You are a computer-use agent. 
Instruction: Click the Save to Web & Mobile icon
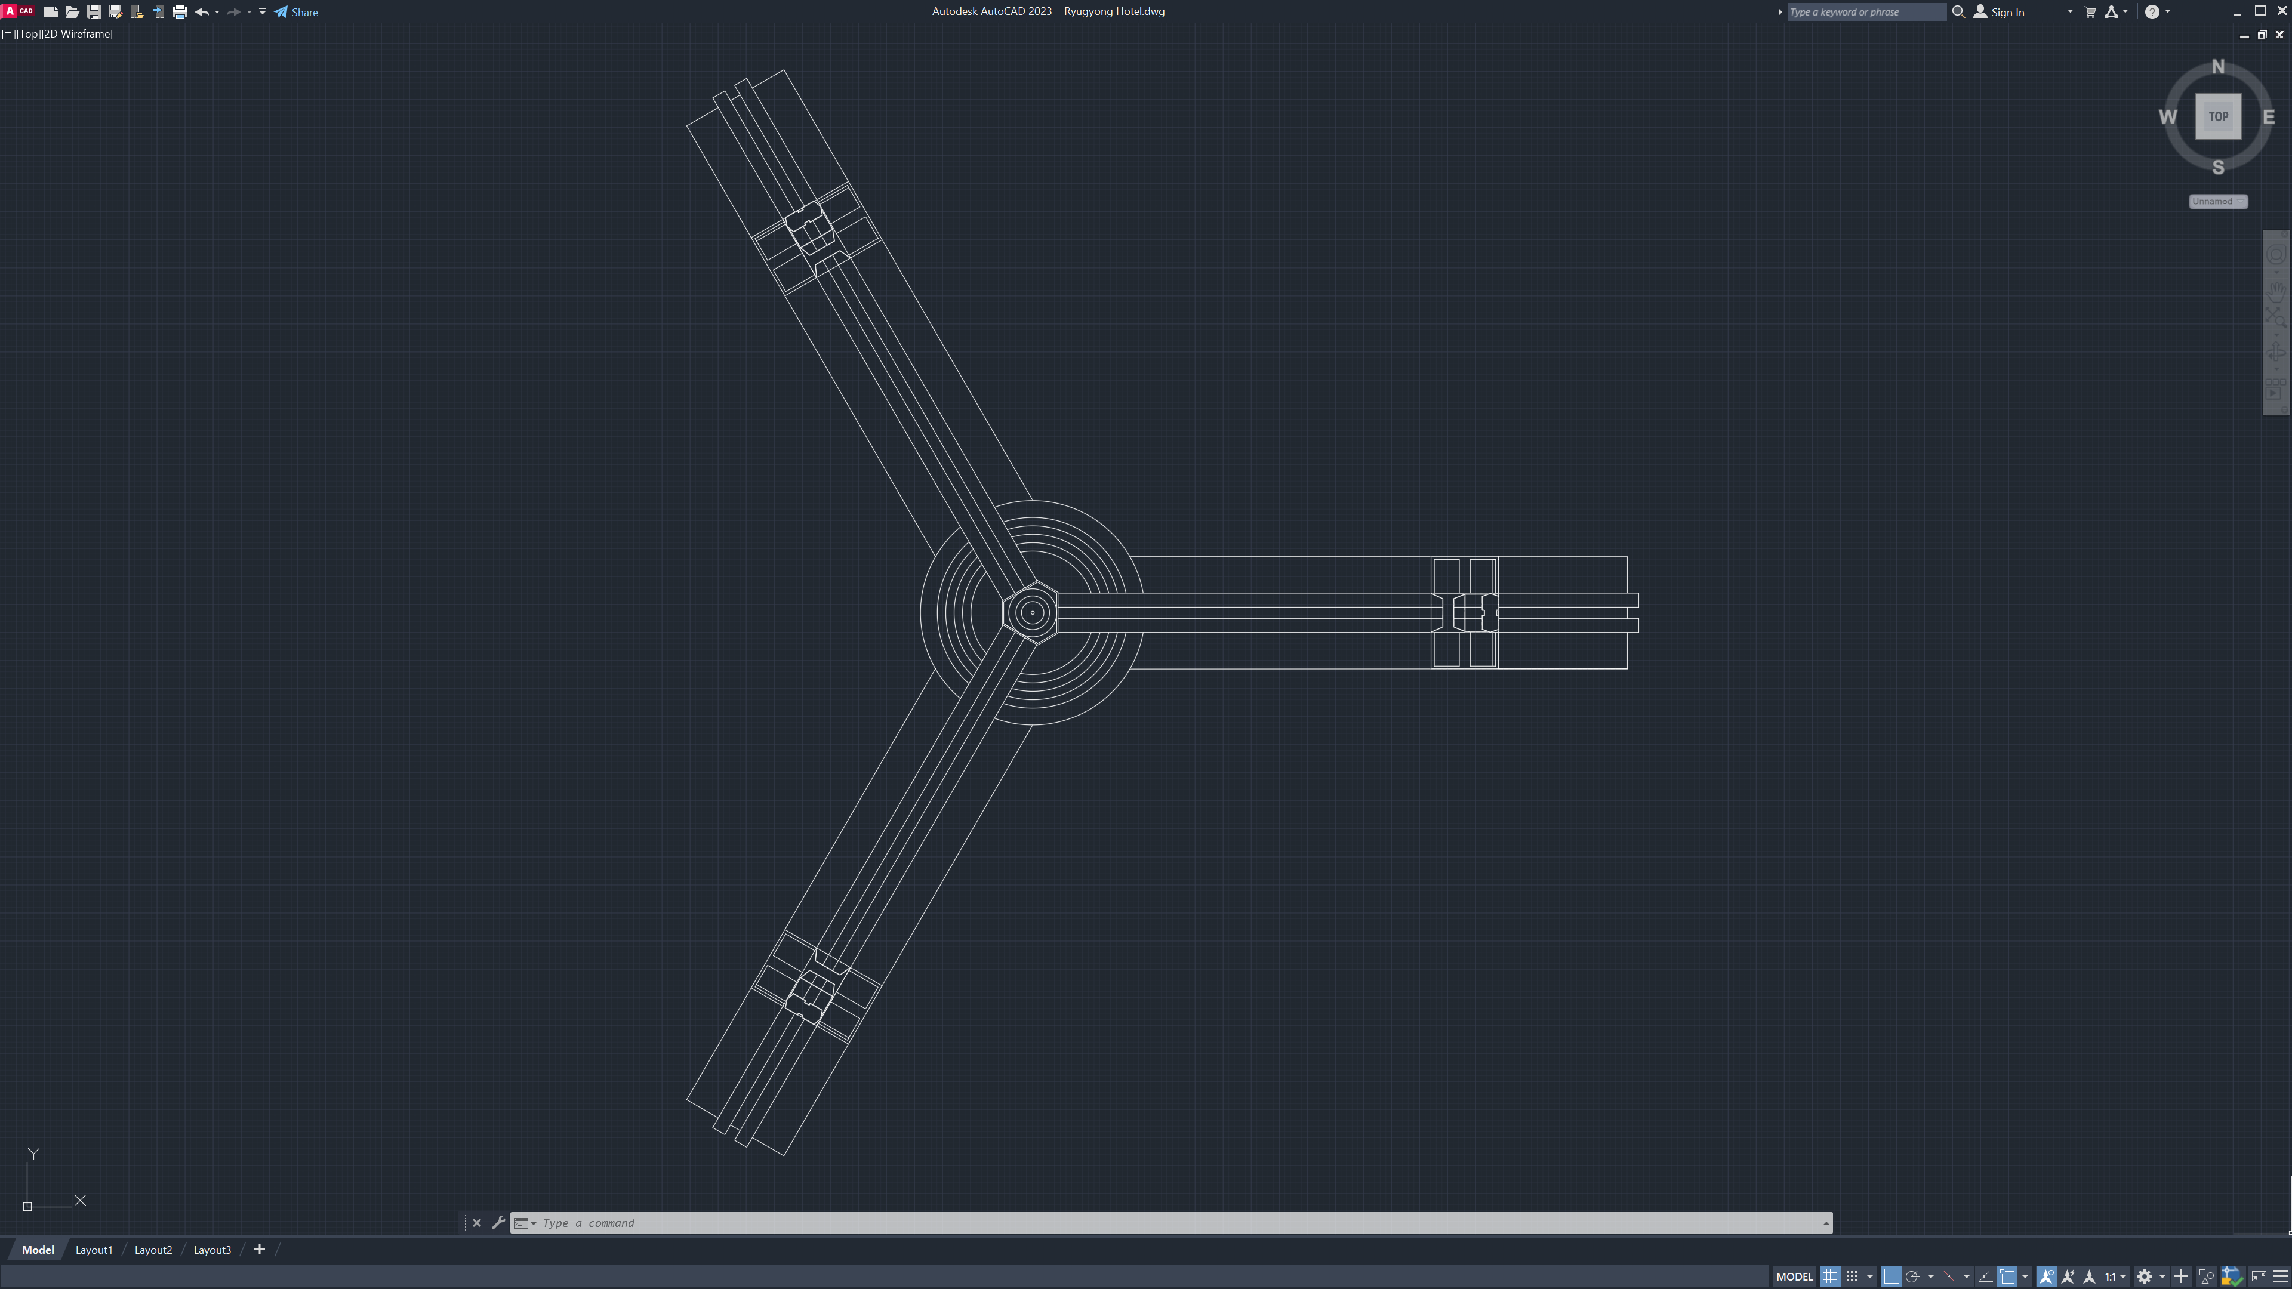click(158, 11)
